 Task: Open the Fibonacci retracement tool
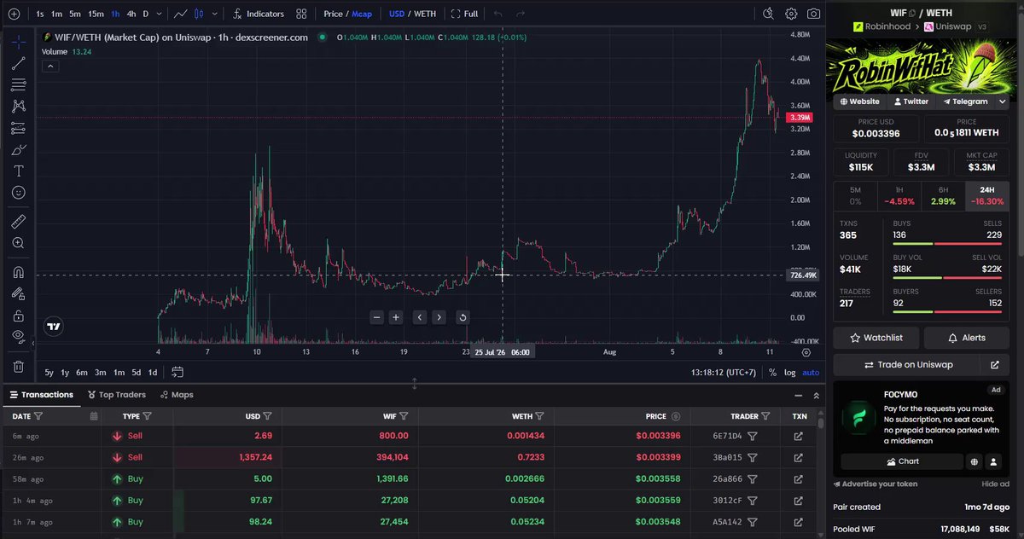(18, 85)
